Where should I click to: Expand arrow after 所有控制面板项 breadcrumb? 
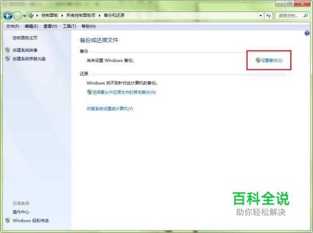100,15
